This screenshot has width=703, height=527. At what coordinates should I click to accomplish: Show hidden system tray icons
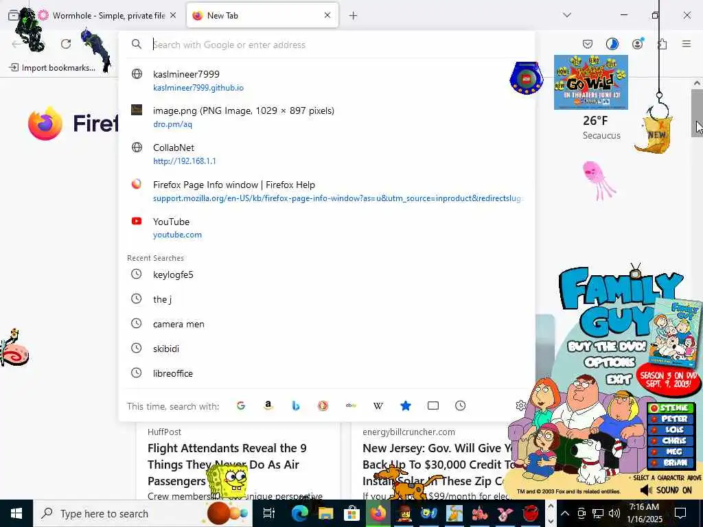pyautogui.click(x=565, y=513)
